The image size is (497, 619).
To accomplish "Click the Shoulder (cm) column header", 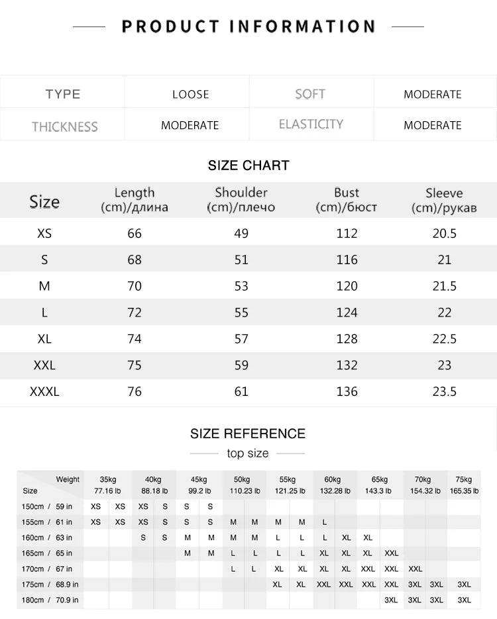I will (x=241, y=200).
